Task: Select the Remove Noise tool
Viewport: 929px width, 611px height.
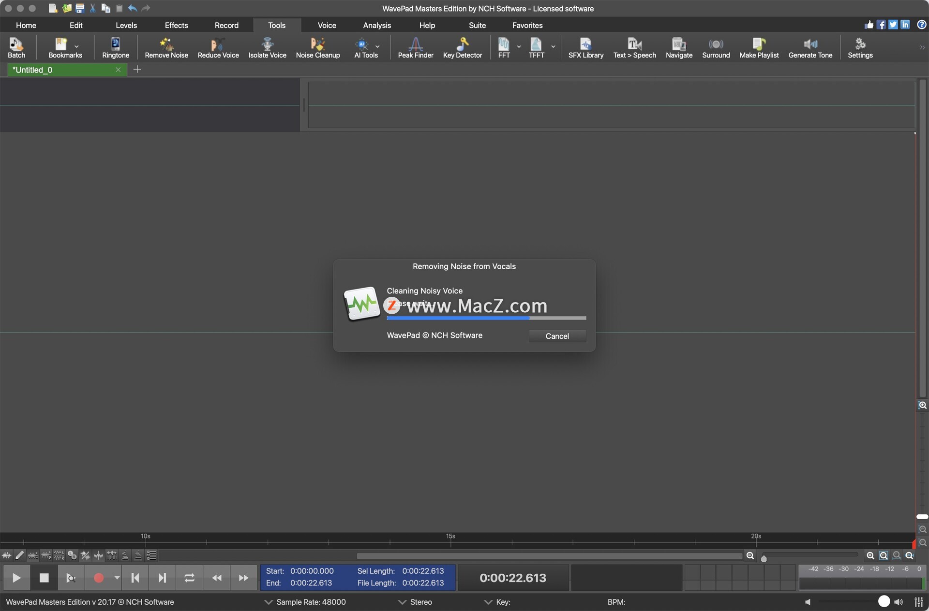Action: point(166,48)
